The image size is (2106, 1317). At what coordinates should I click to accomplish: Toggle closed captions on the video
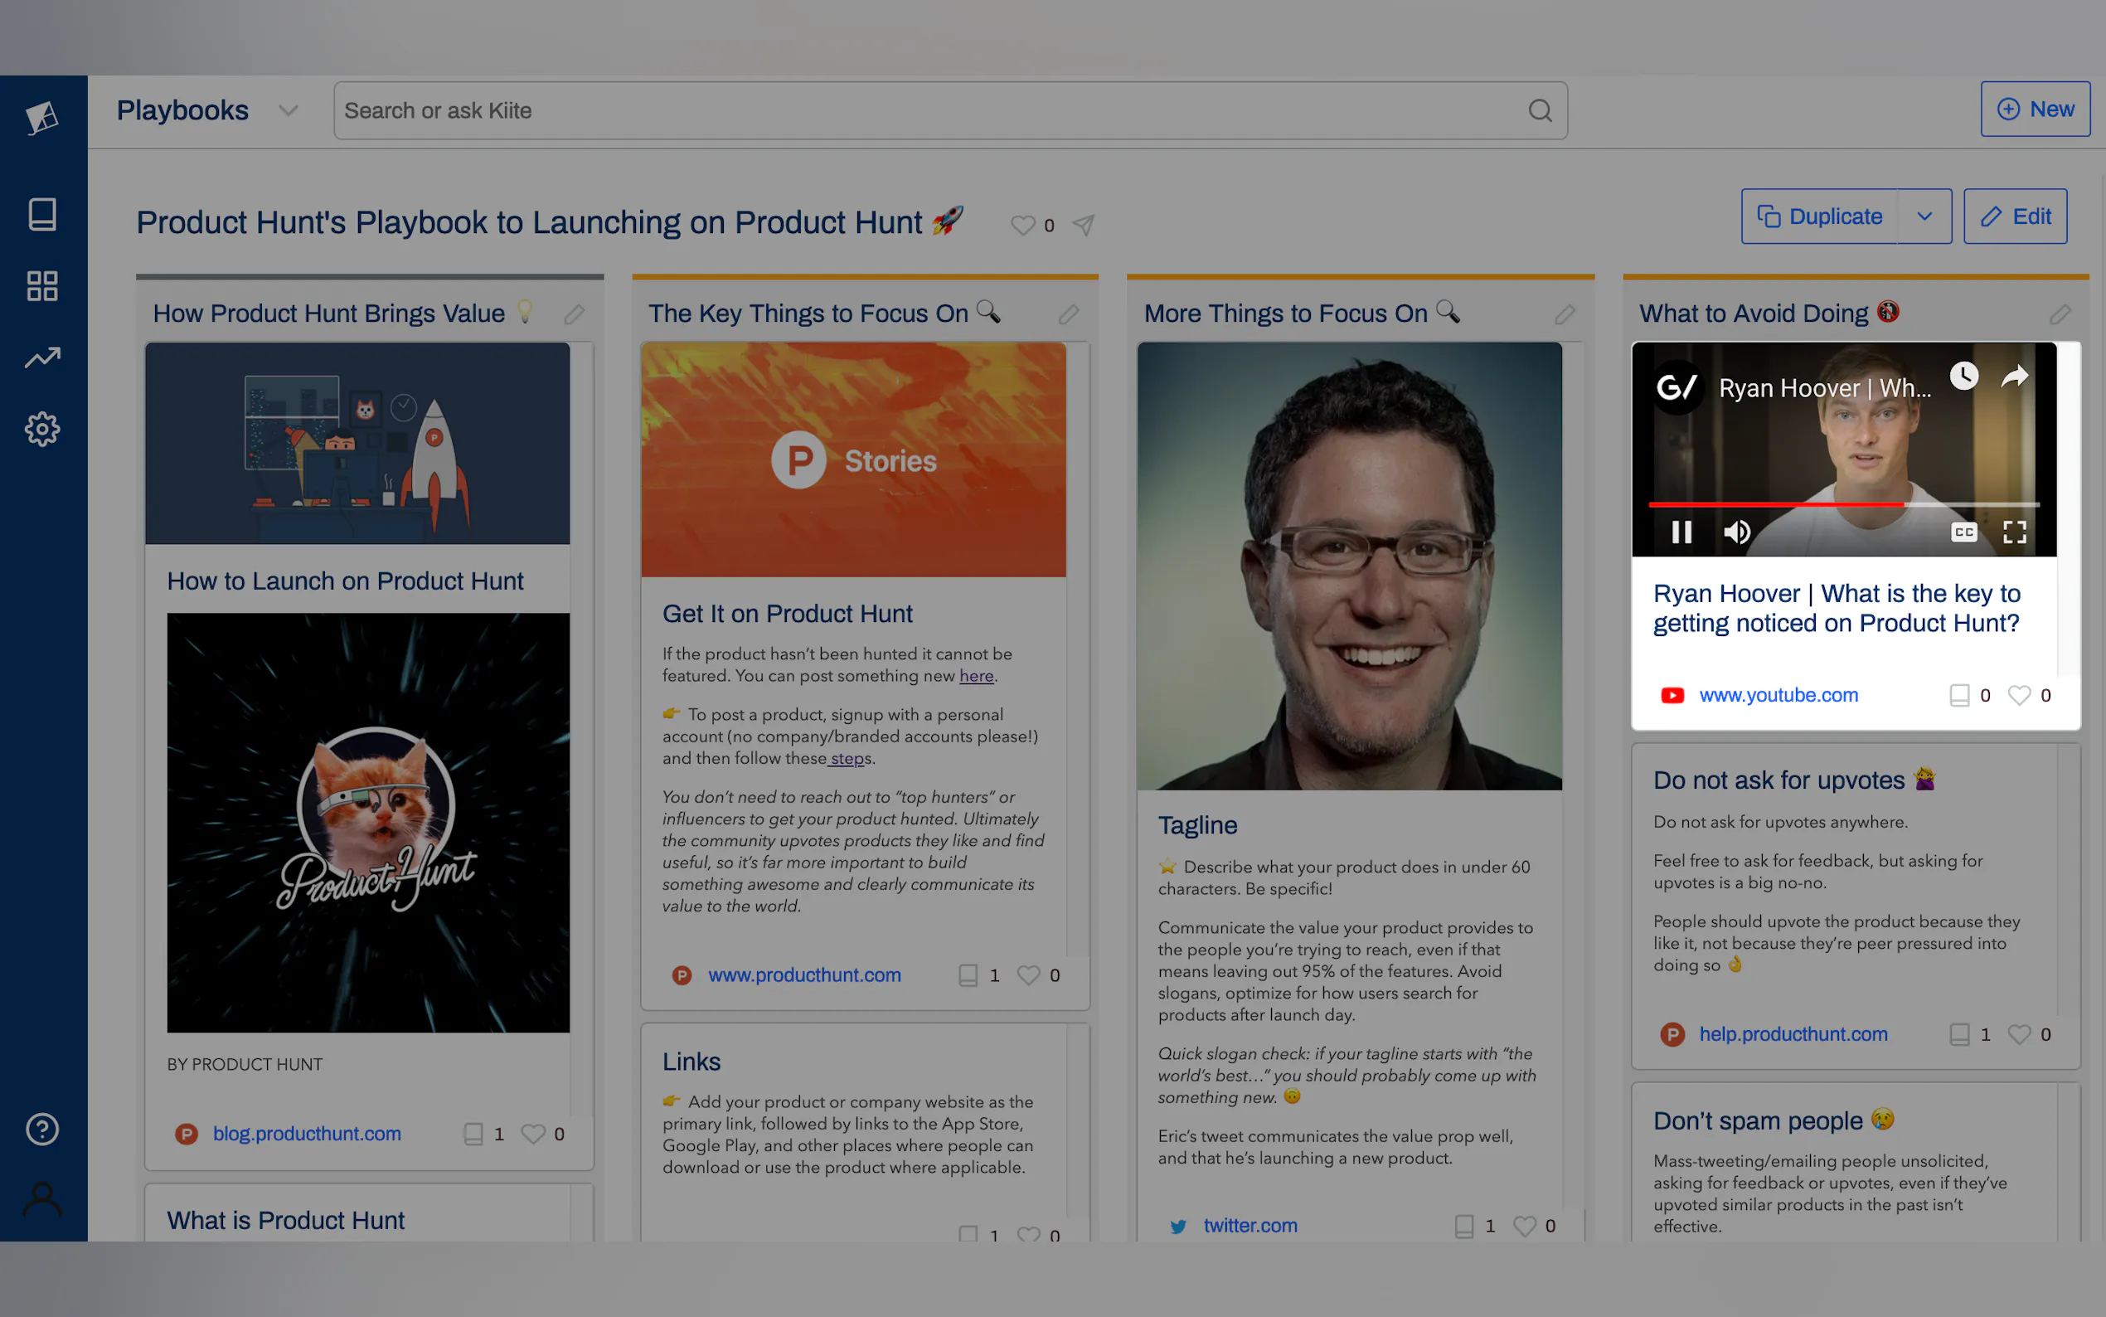(1964, 532)
